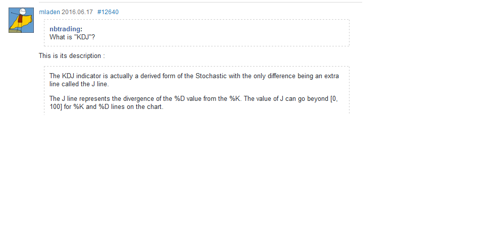Open post permalink #12640
Image resolution: width=497 pixels, height=232 pixels.
click(x=108, y=12)
